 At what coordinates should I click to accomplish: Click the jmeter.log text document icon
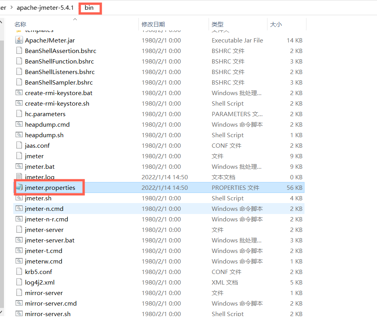coord(19,177)
